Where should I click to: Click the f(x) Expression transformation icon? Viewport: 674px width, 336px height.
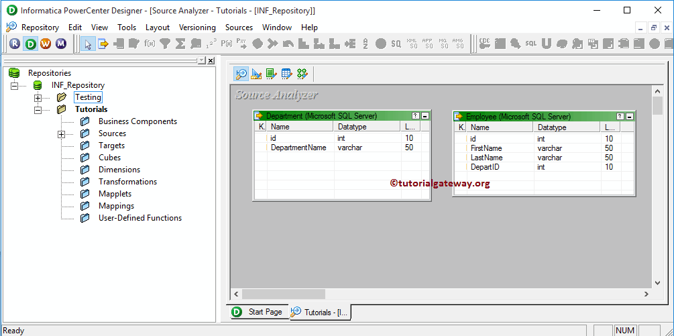150,44
